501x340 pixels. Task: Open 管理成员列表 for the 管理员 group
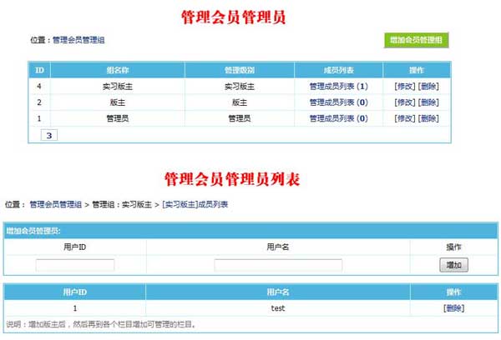tap(338, 118)
